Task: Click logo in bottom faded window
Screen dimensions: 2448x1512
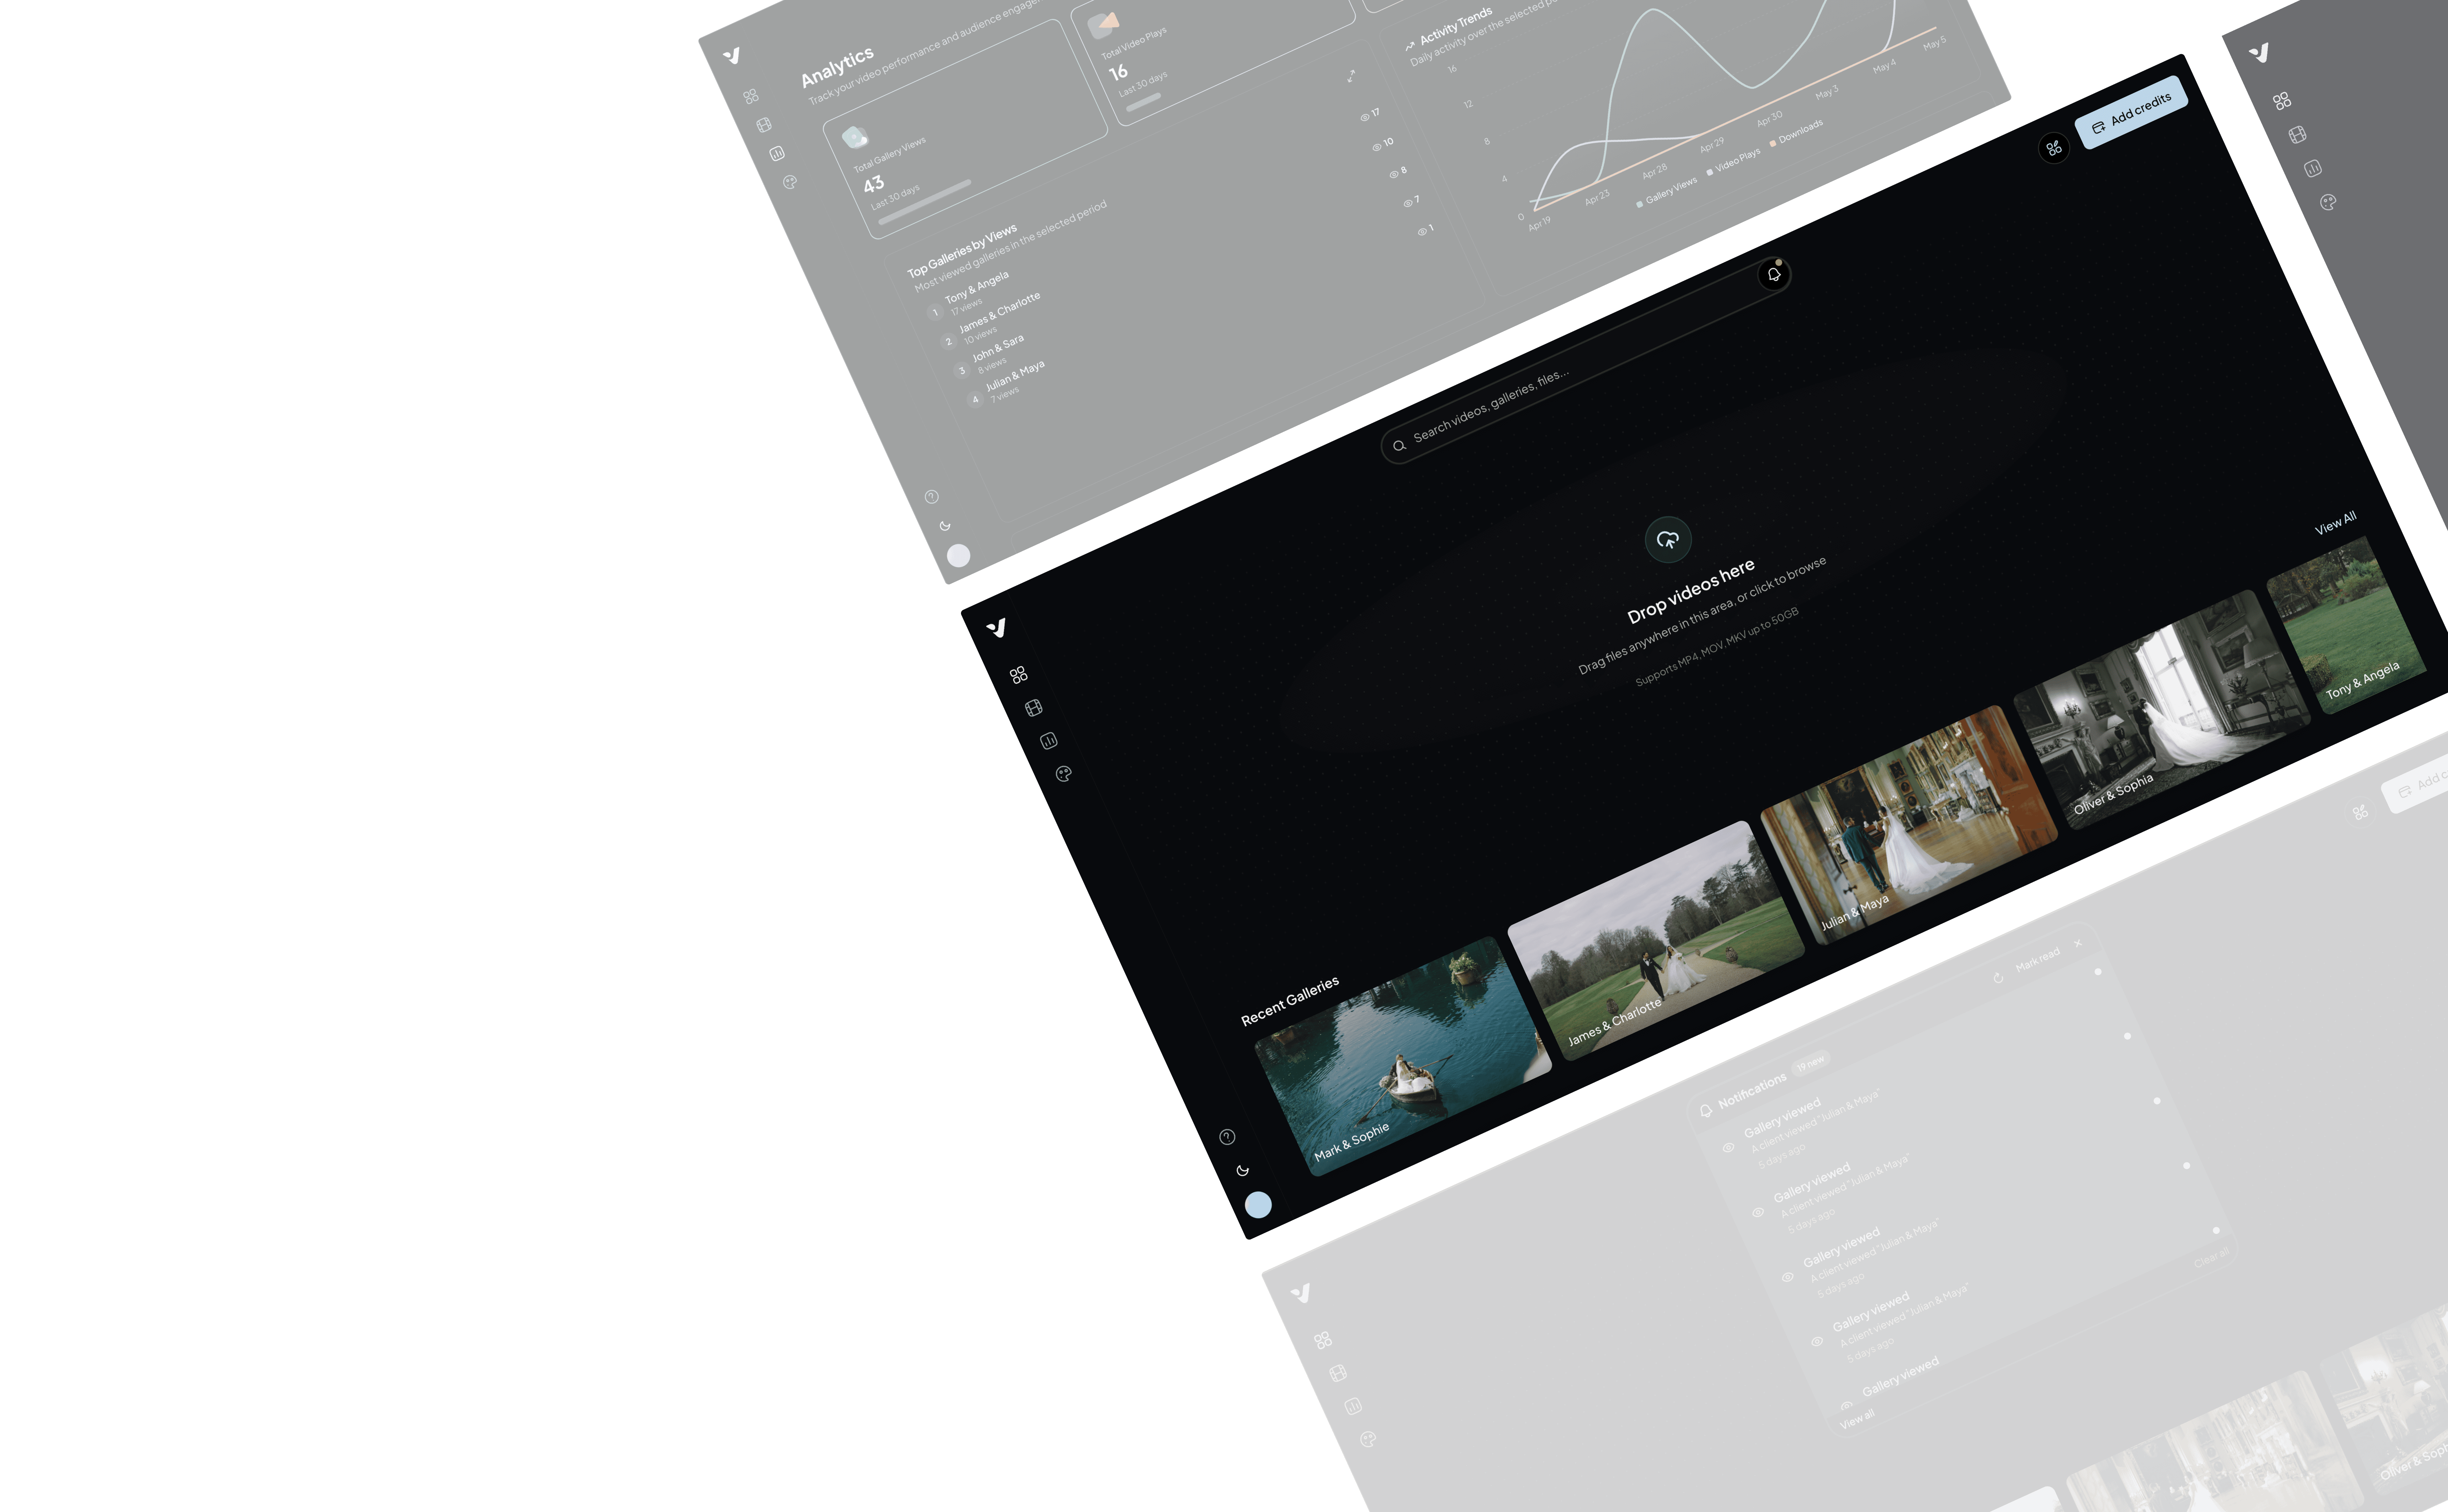Action: [1301, 1293]
